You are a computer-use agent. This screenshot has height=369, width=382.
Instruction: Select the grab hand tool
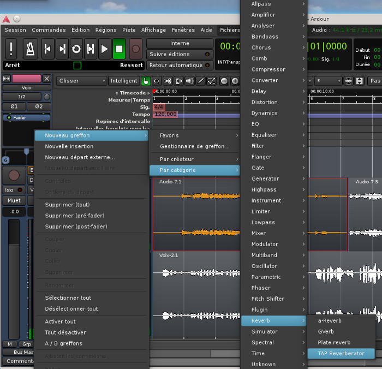[x=146, y=81]
